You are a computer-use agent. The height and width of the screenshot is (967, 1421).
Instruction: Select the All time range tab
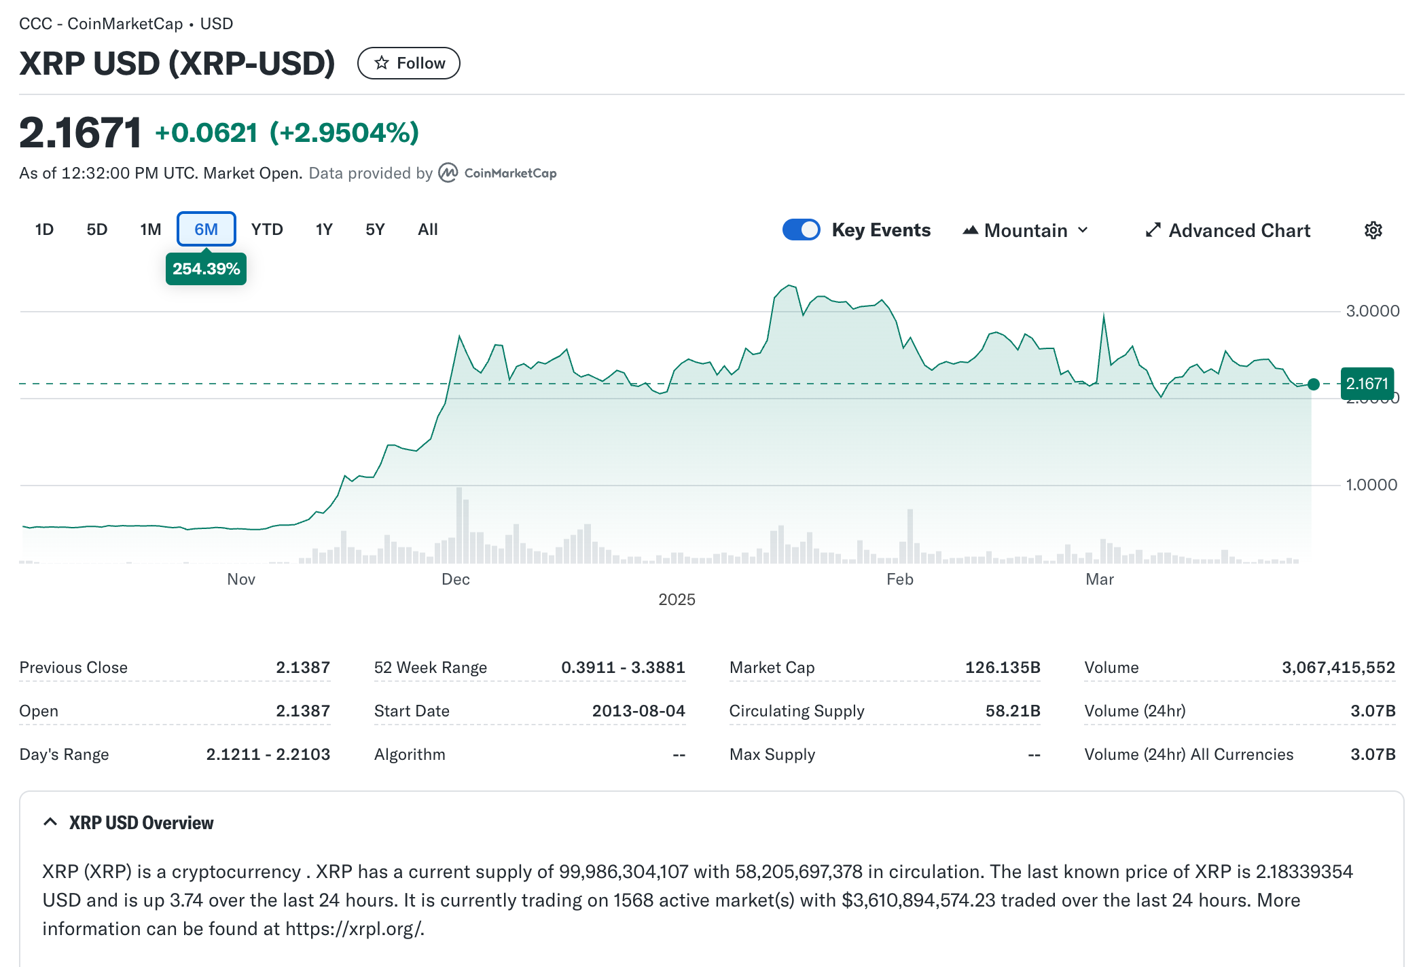[427, 230]
